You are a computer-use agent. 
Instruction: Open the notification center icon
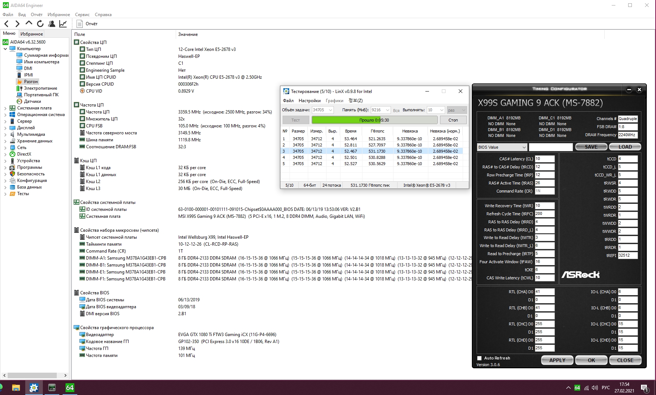coord(645,388)
